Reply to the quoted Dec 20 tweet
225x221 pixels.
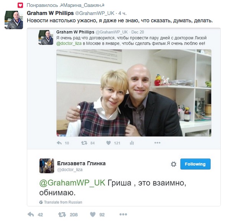[x=59, y=143]
